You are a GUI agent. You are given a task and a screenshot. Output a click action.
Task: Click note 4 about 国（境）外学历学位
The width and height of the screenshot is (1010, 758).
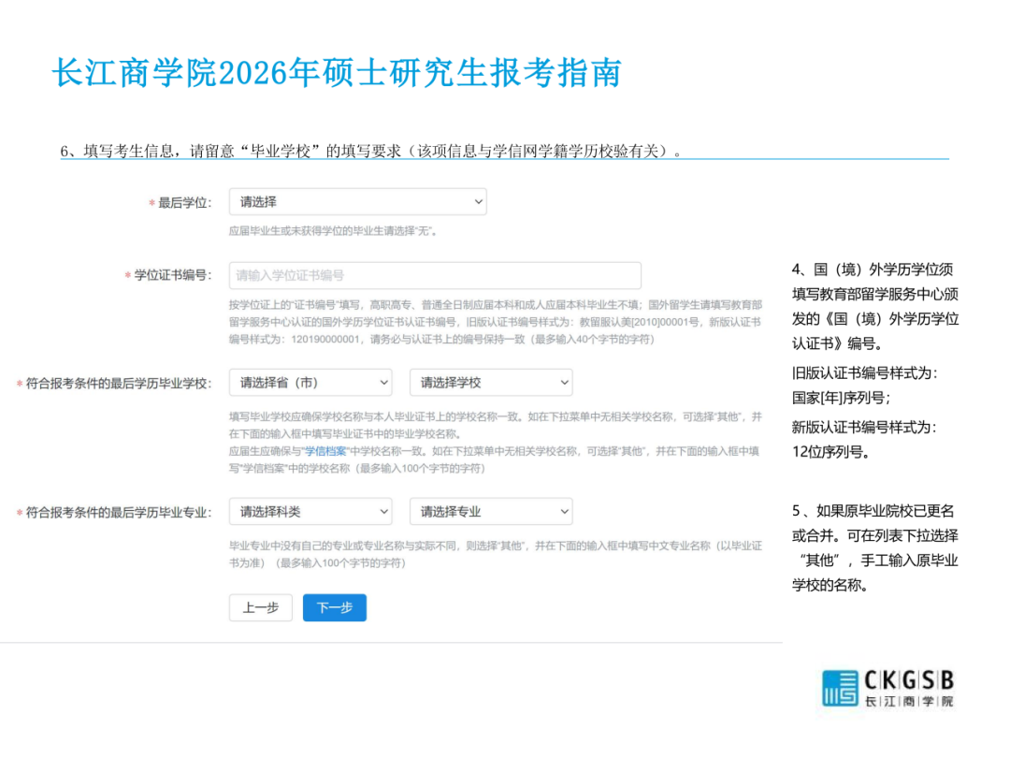[x=874, y=306]
